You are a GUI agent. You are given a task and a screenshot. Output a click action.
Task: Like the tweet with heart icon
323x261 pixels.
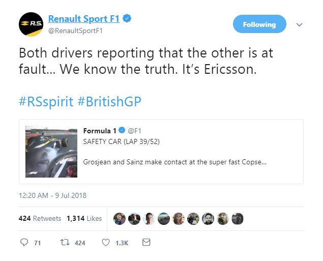tap(106, 243)
